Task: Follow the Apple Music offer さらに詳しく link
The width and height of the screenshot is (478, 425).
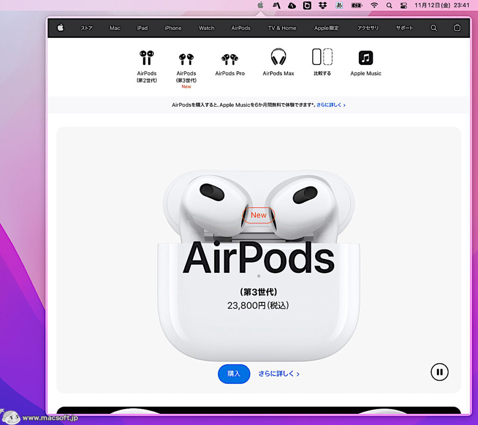Action: [331, 105]
